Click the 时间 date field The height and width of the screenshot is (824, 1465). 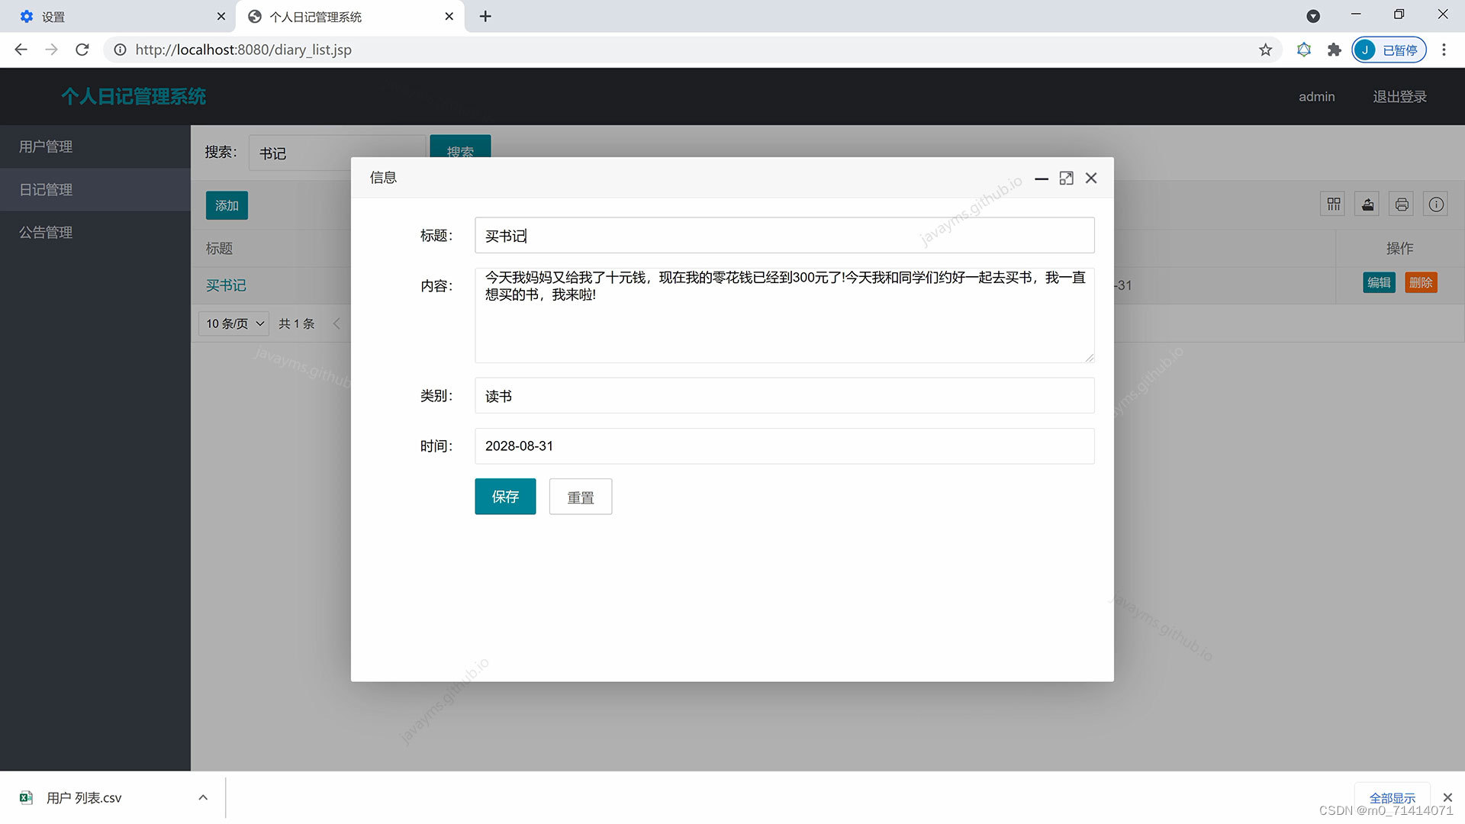[x=784, y=446]
